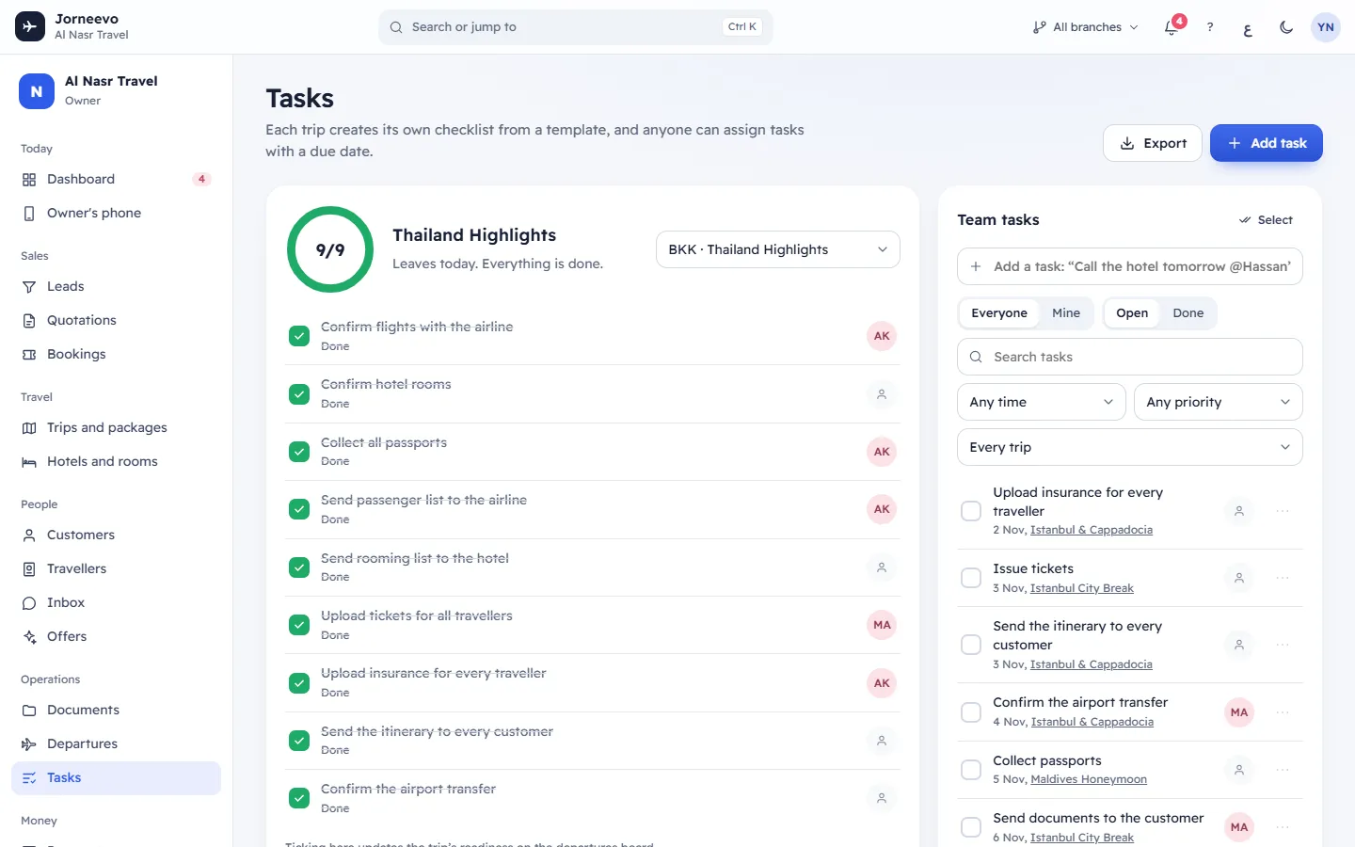Click the Jorneevo airplane logo icon
Screen dimensions: 1355x847
tap(30, 26)
